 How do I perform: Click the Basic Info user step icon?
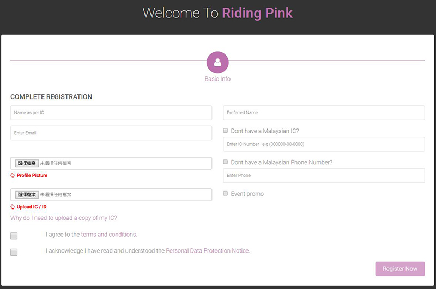(217, 63)
